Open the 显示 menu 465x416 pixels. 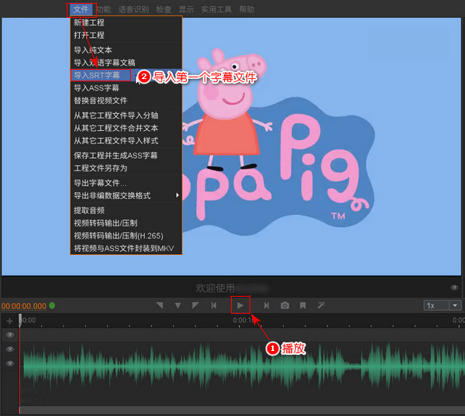click(186, 9)
